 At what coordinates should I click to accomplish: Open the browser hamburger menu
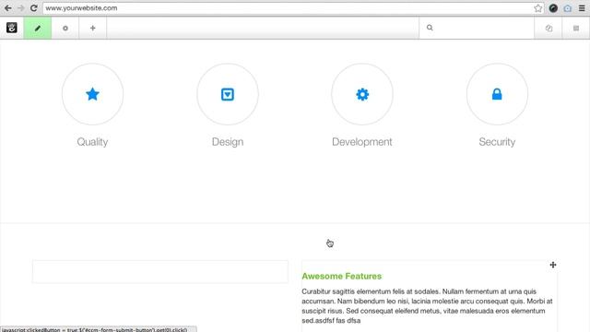(x=582, y=8)
